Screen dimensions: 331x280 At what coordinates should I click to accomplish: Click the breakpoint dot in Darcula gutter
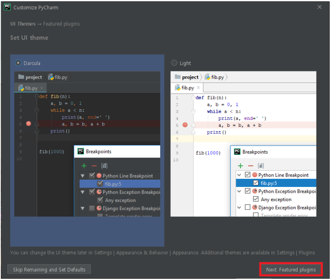point(29,124)
